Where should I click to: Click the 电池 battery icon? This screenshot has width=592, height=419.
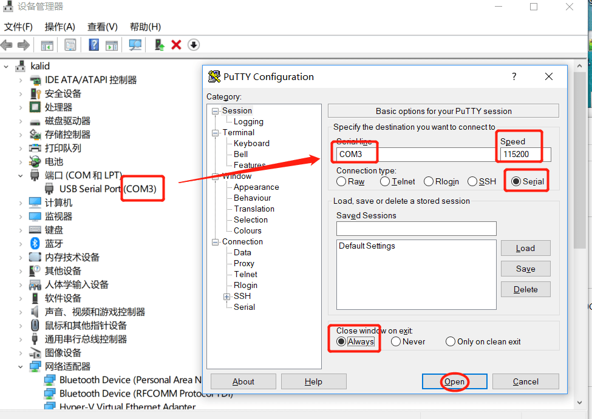35,161
